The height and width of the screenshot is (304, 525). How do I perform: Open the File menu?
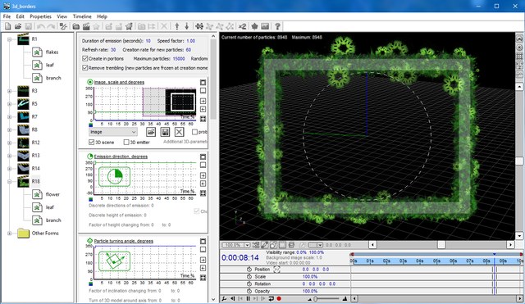tap(7, 16)
